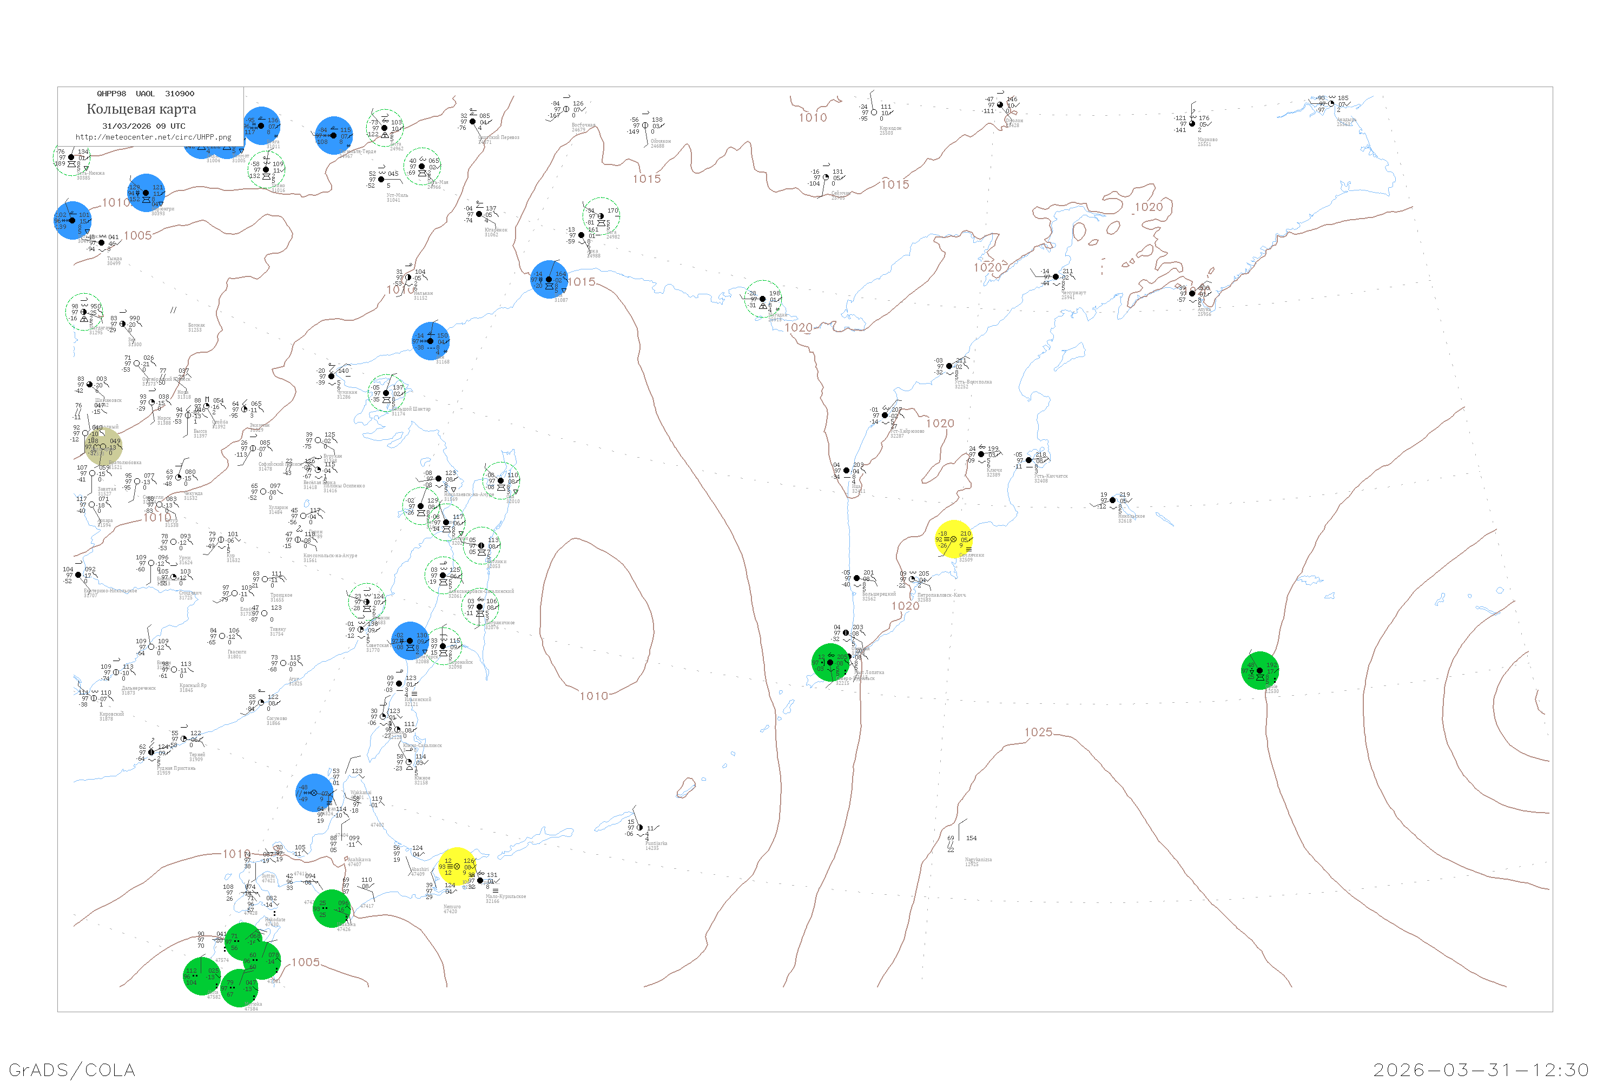Click the 1005 isobar label near Тында
The width and height of the screenshot is (1623, 1082).
click(137, 236)
